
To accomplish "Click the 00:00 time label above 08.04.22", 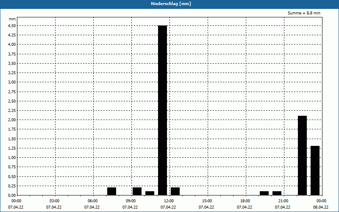I will coord(322,201).
